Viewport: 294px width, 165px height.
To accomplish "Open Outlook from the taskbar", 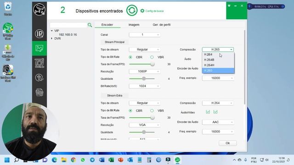I will (x=130, y=160).
